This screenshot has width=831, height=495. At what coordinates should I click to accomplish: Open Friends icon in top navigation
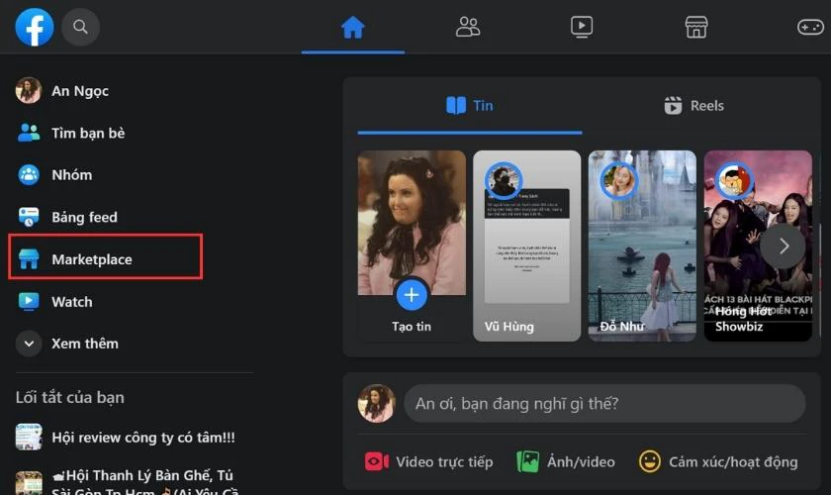click(x=468, y=27)
